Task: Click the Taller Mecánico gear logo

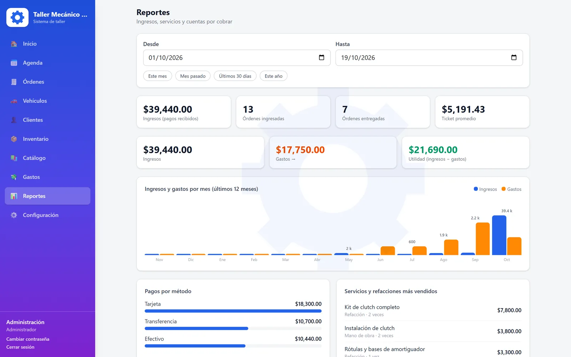Action: click(17, 17)
